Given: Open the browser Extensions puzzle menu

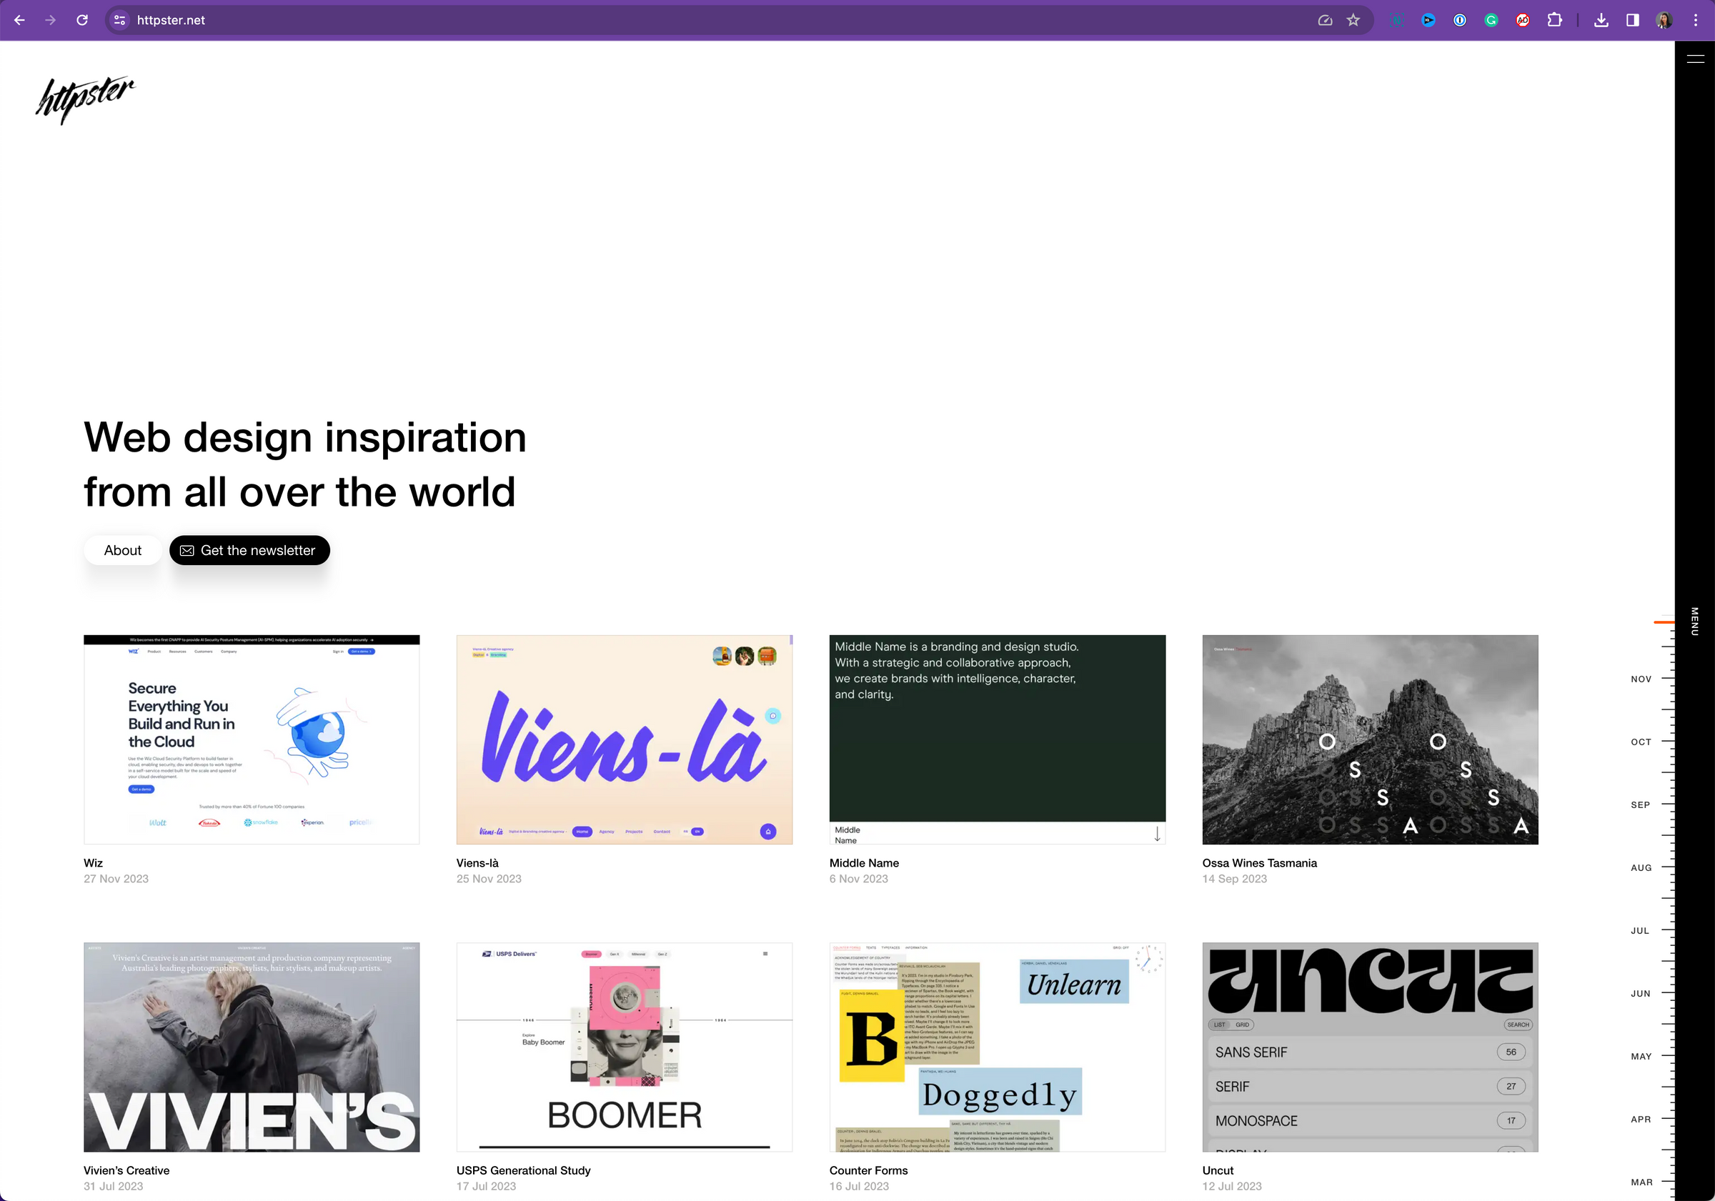Looking at the screenshot, I should [x=1555, y=20].
